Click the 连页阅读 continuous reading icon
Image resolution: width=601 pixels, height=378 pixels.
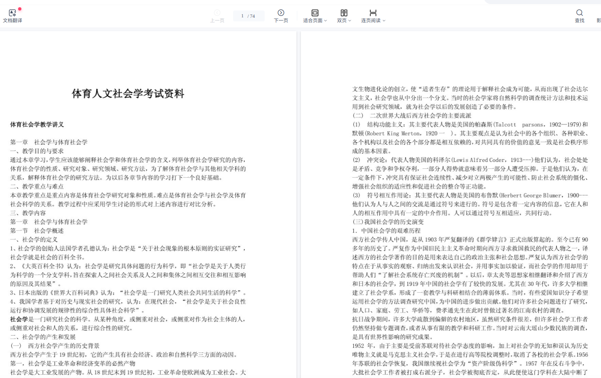pos(373,13)
